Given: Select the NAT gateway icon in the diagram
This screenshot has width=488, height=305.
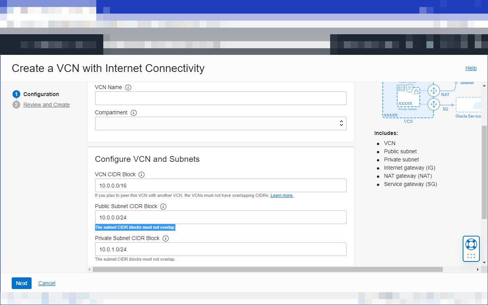Looking at the screenshot, I should point(433,90).
